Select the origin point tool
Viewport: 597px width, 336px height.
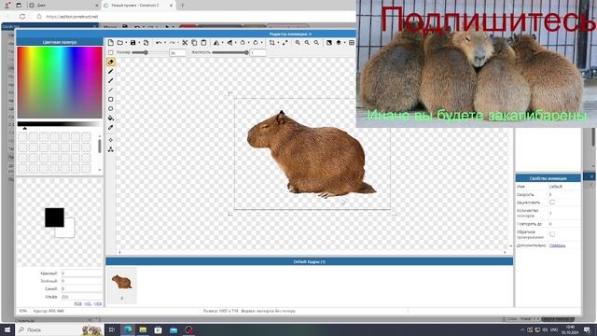tap(110, 140)
